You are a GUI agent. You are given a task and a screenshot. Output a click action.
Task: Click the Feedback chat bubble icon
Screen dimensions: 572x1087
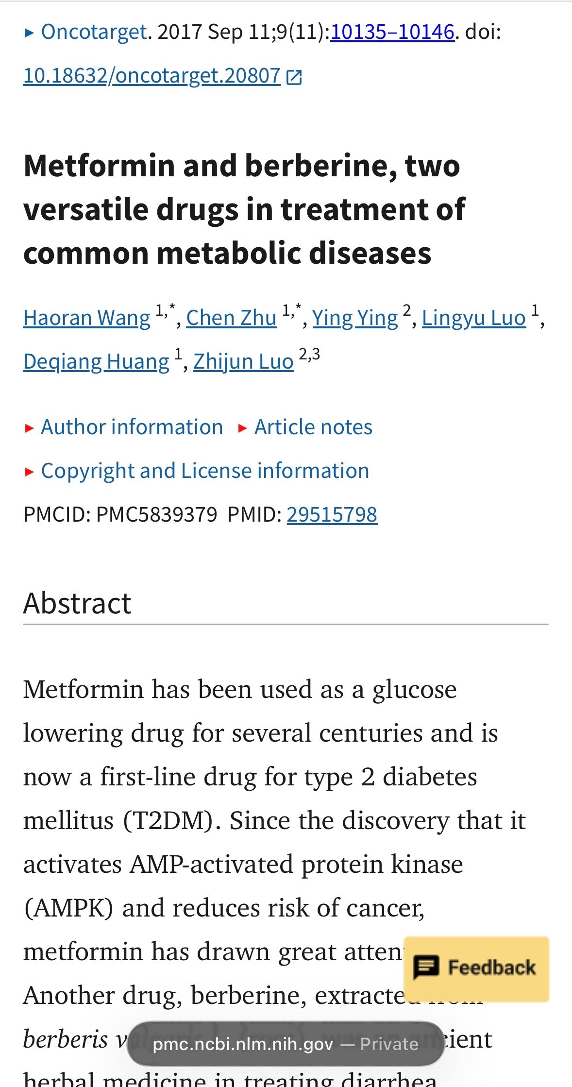(x=426, y=967)
